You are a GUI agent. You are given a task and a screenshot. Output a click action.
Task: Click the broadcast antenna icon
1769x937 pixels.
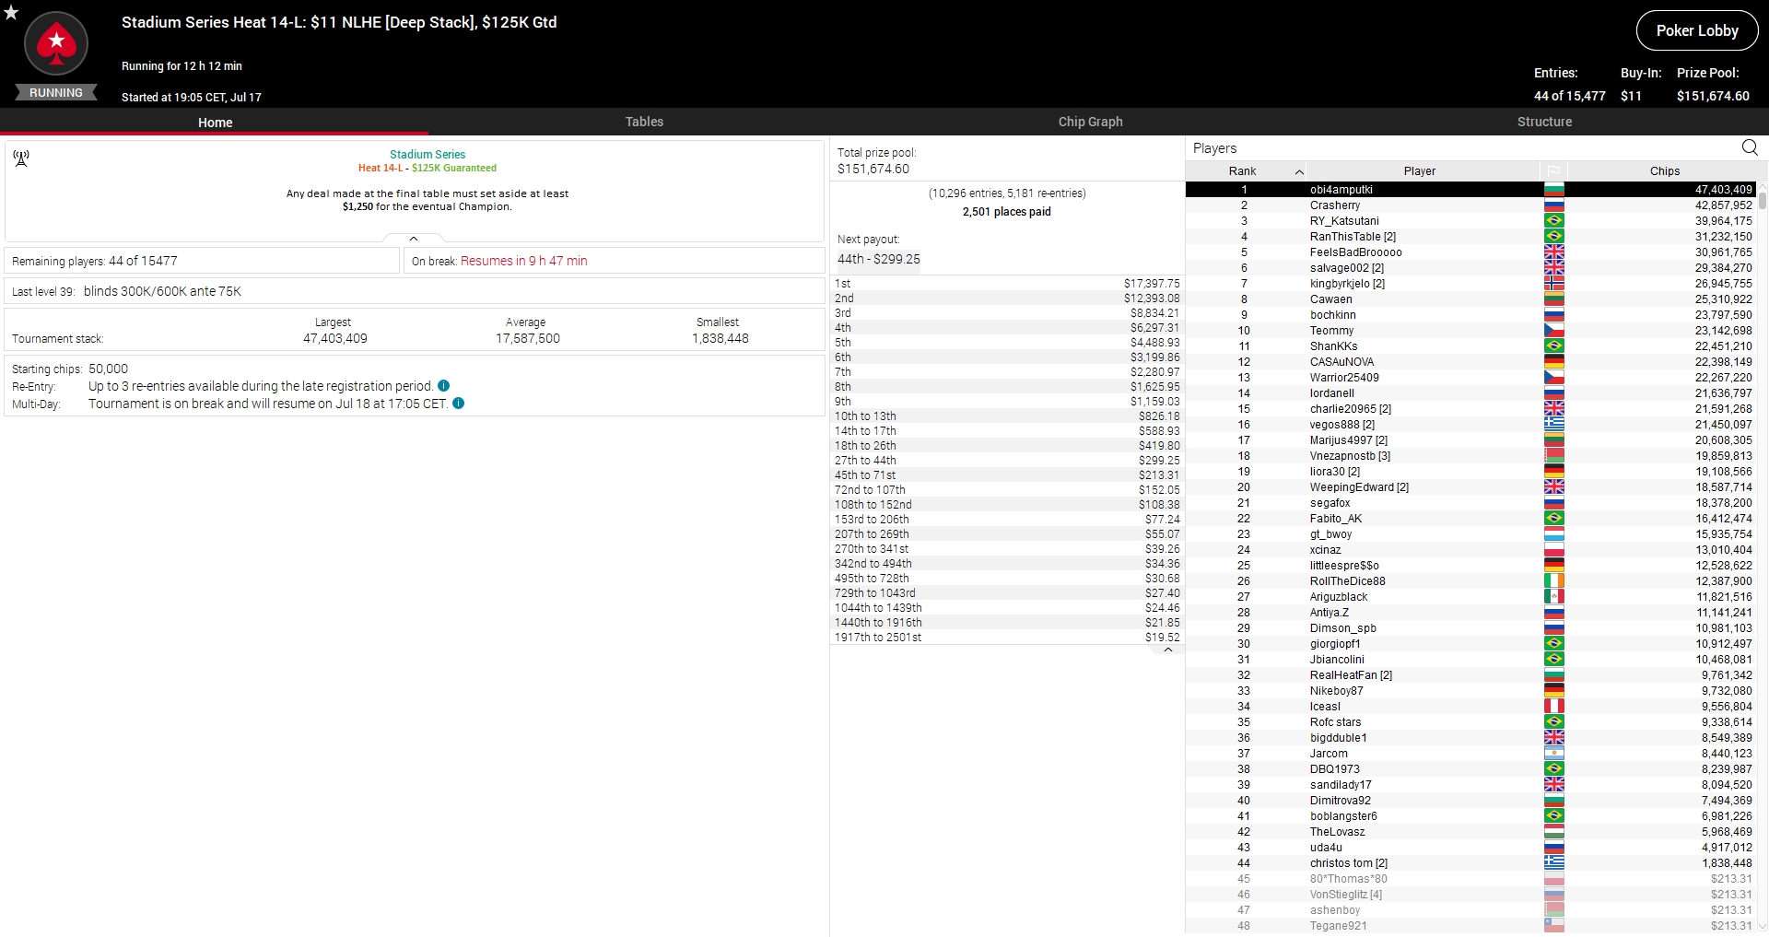(21, 158)
